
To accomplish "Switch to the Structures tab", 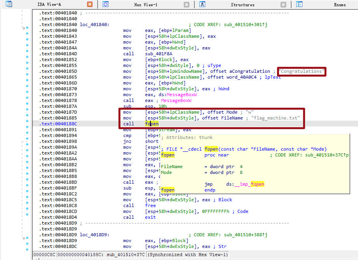I will click(243, 5).
